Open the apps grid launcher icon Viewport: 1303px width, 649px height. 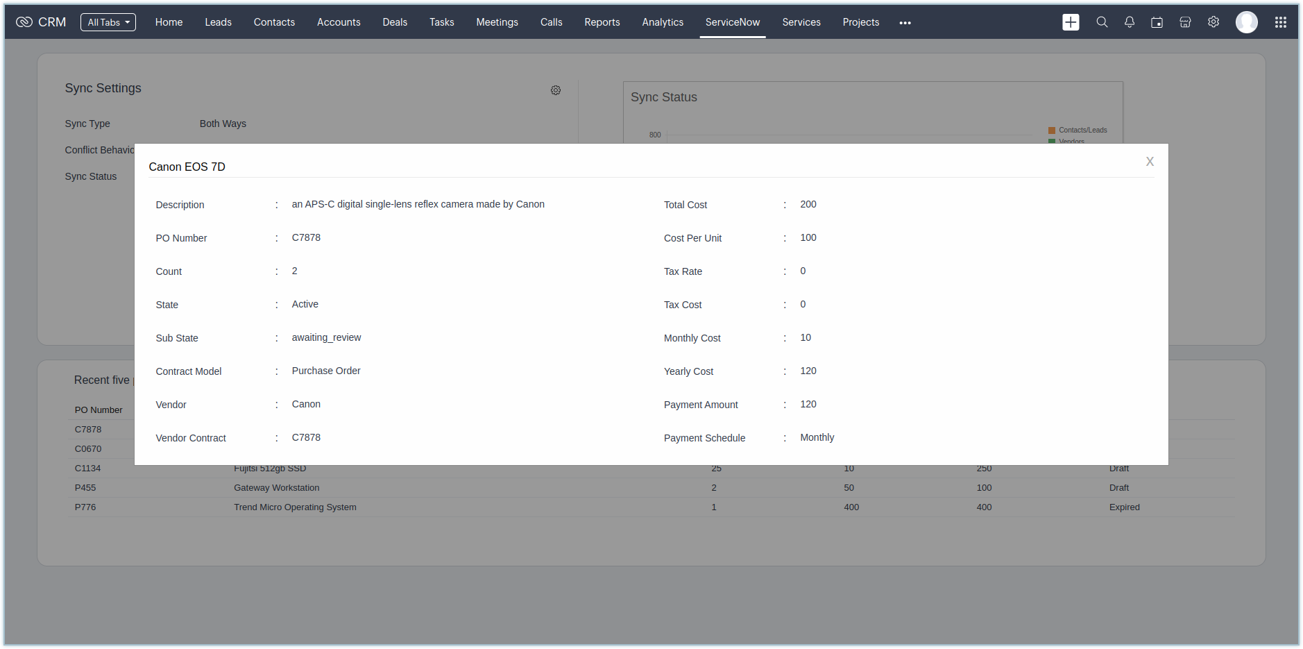point(1281,22)
